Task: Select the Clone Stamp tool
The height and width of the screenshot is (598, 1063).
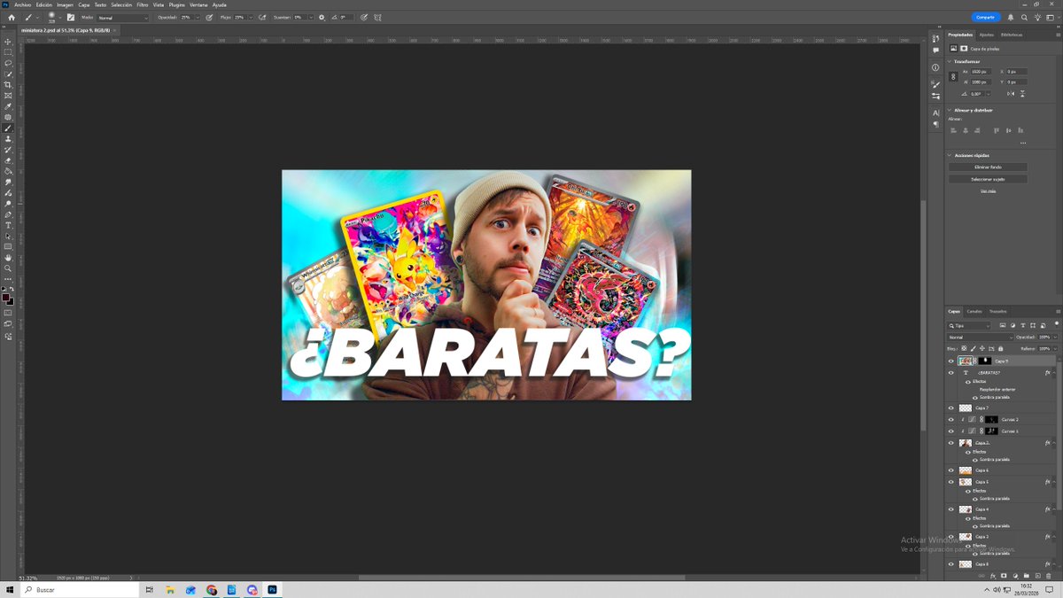Action: coord(8,139)
